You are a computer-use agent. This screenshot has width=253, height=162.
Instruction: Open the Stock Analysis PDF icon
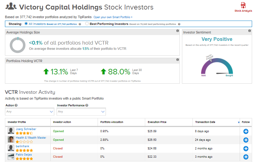click(x=243, y=6)
